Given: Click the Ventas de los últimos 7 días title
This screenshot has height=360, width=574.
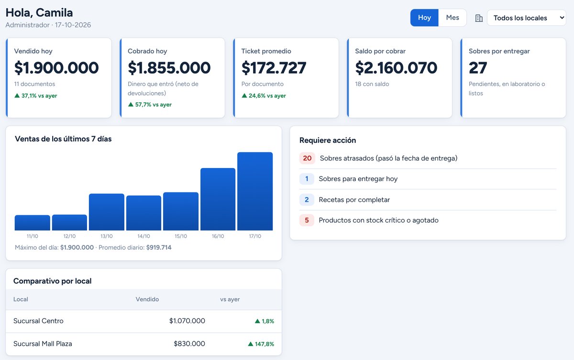Looking at the screenshot, I should click(x=63, y=139).
